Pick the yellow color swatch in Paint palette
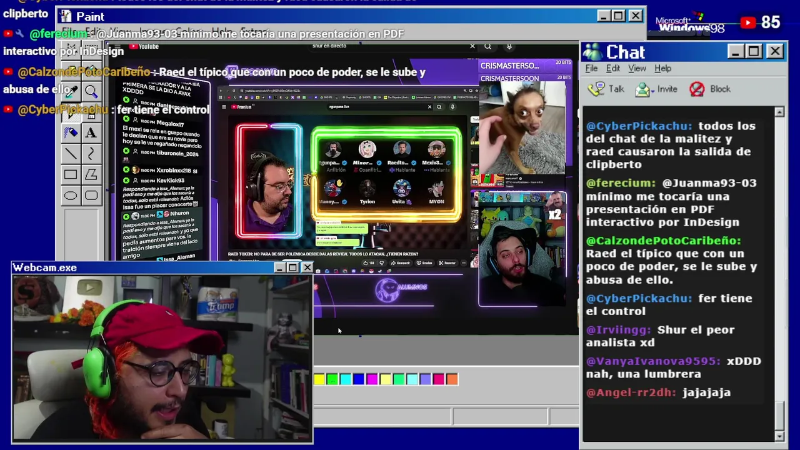800x450 pixels. (x=319, y=379)
